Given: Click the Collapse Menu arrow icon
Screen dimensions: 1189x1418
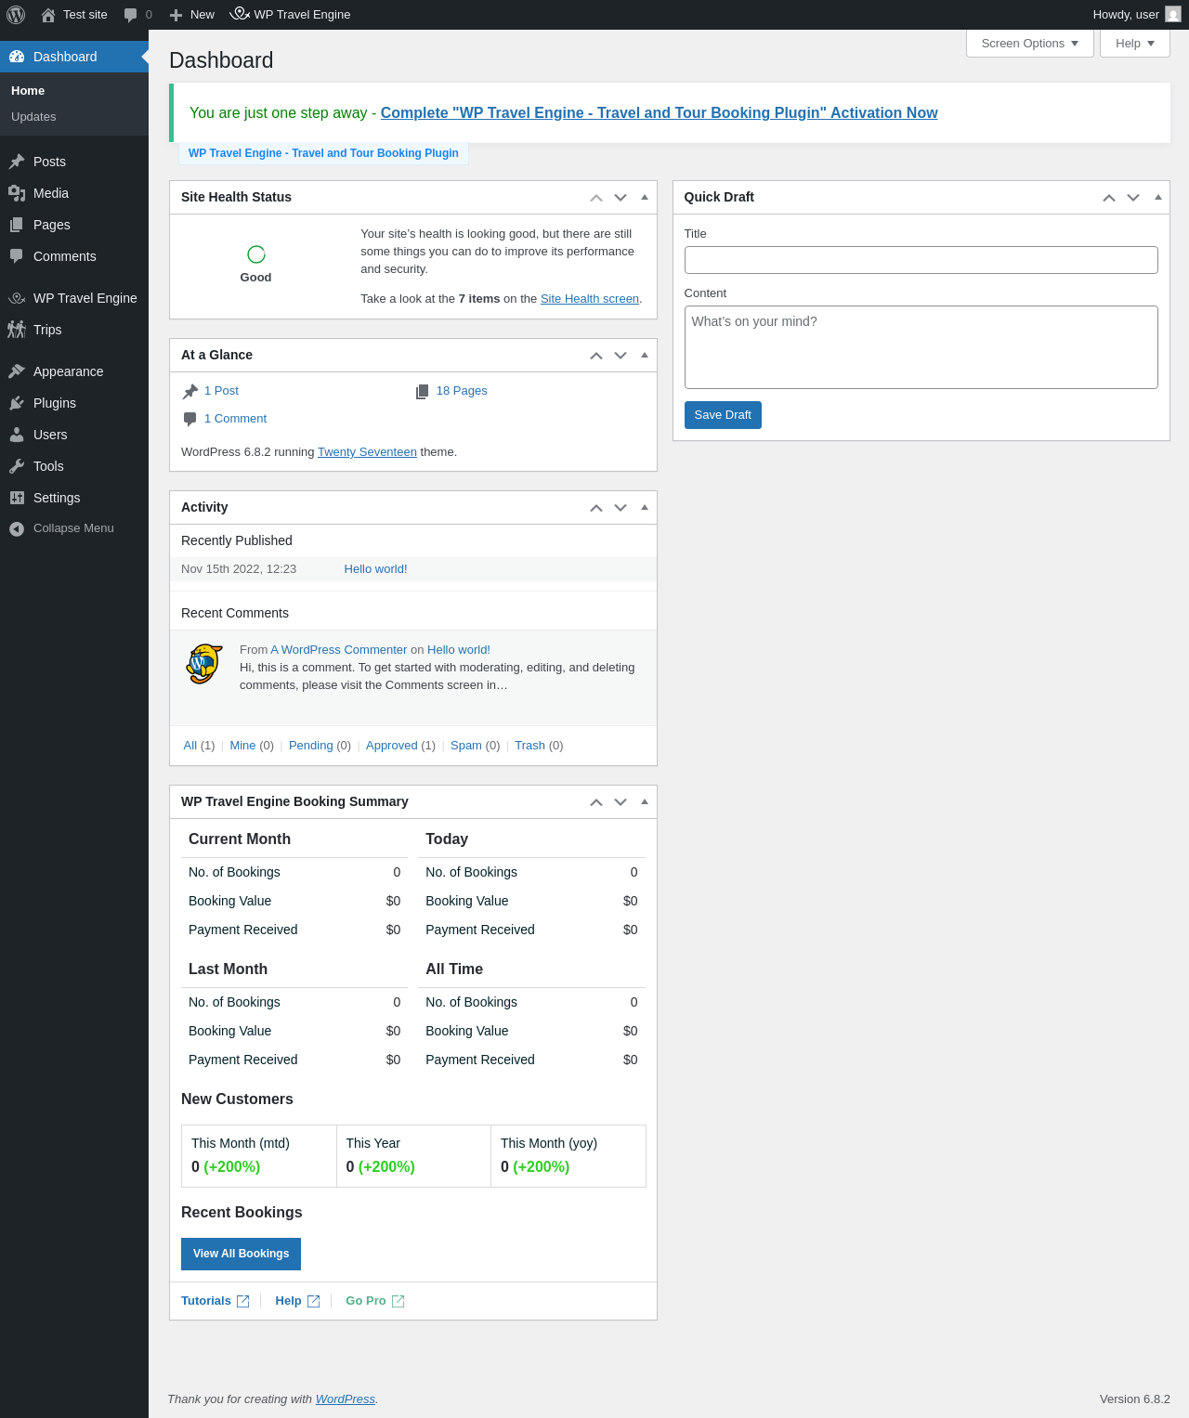Looking at the screenshot, I should [17, 528].
